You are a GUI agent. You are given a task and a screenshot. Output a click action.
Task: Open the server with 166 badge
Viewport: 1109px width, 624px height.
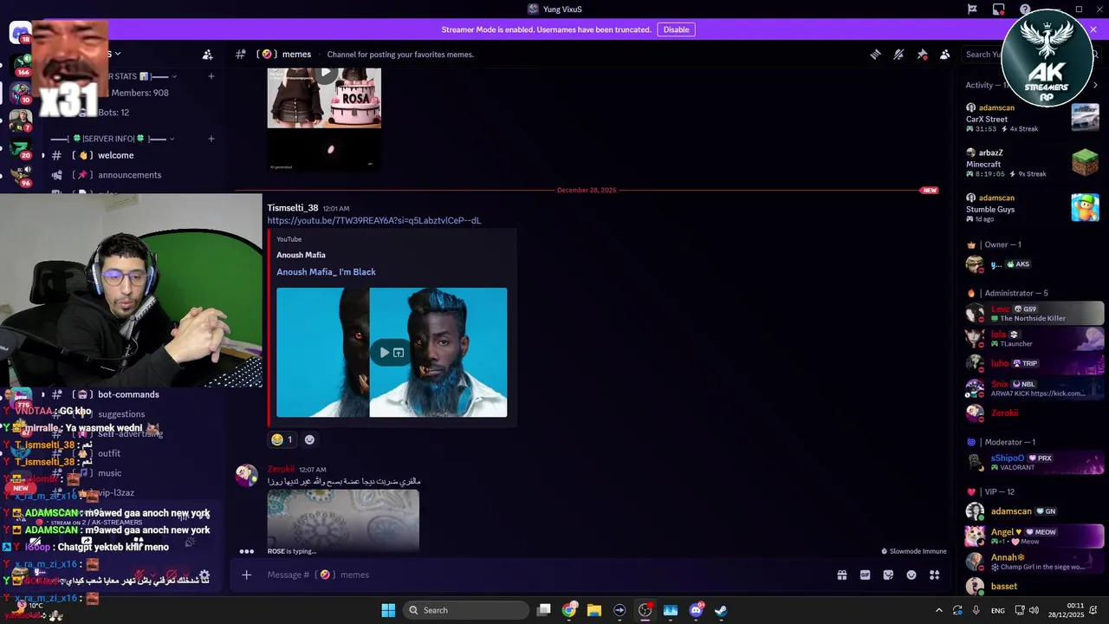click(x=21, y=65)
